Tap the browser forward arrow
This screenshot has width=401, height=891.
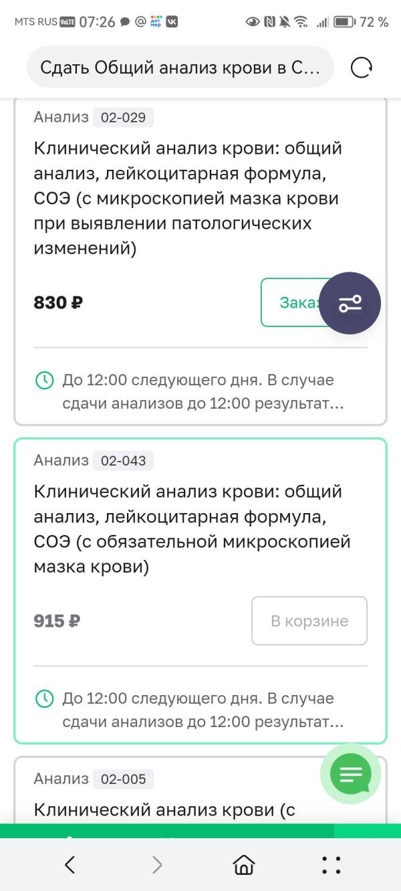tap(157, 864)
